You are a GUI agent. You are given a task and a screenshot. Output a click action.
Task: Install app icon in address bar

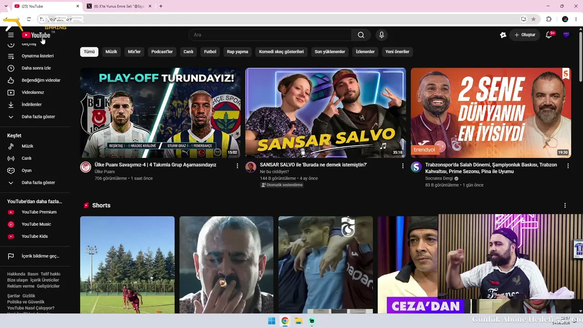tap(524, 19)
